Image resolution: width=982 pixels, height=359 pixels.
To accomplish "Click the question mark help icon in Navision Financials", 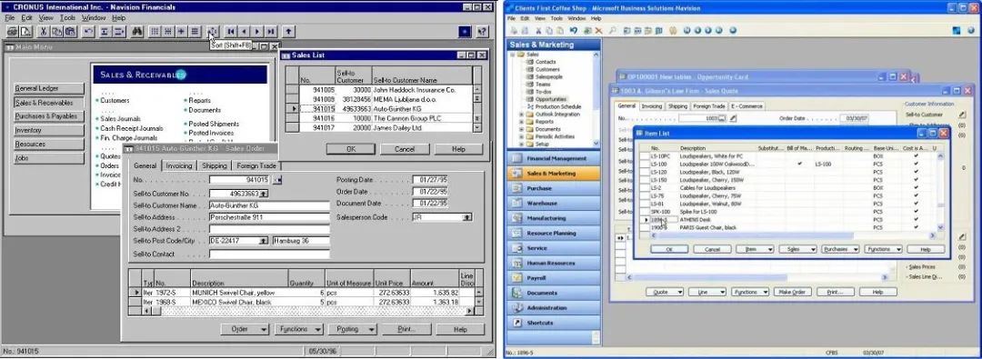I will click(x=482, y=31).
